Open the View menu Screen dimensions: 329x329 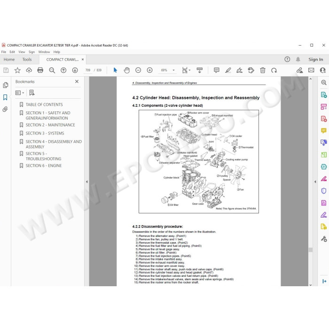coord(22,52)
